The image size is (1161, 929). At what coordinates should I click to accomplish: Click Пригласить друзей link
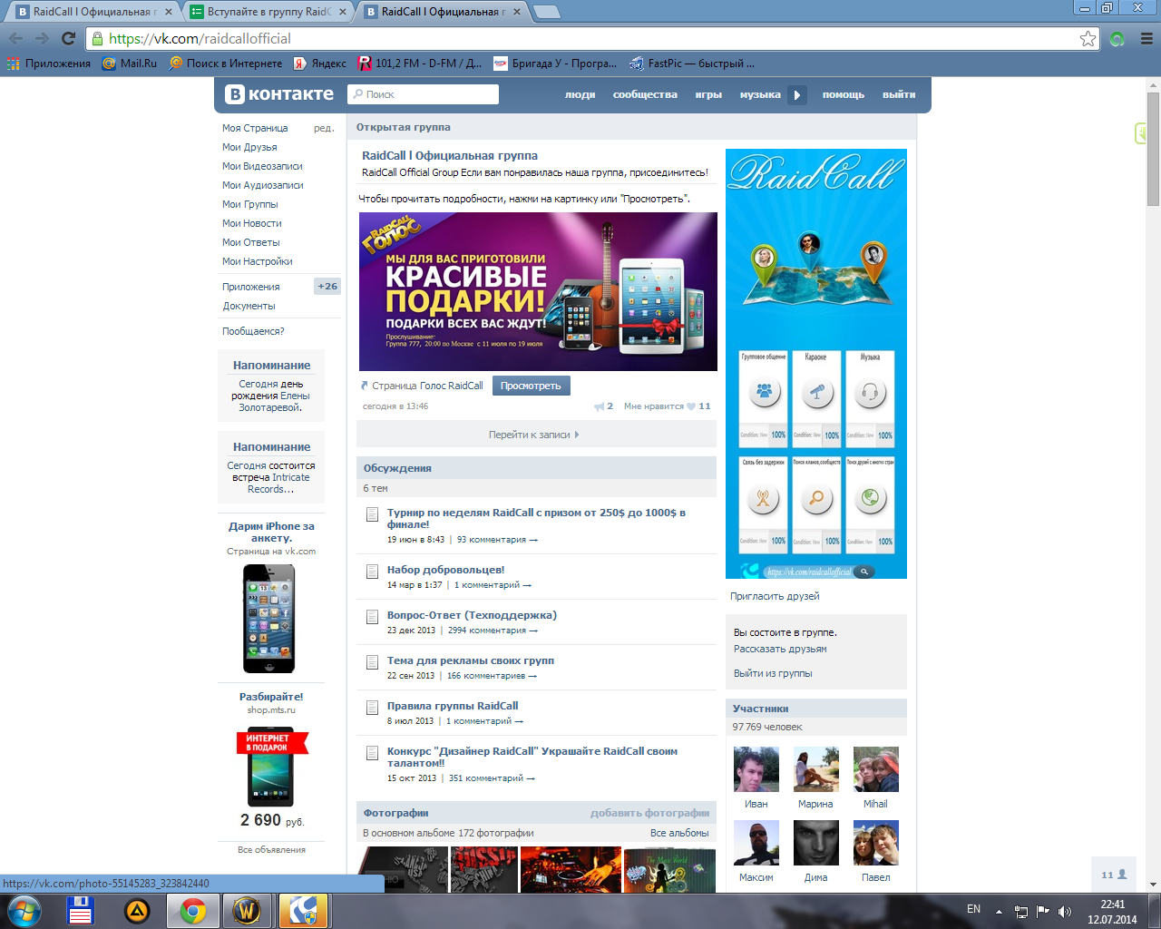[775, 596]
